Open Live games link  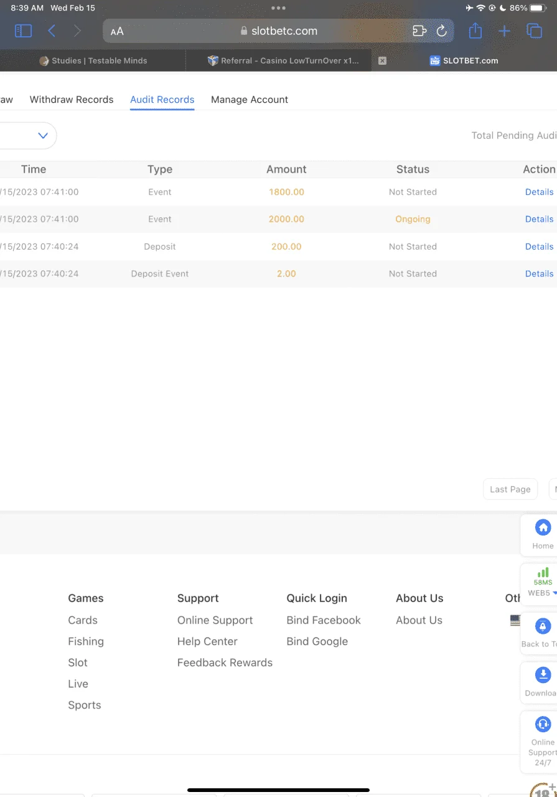point(78,684)
